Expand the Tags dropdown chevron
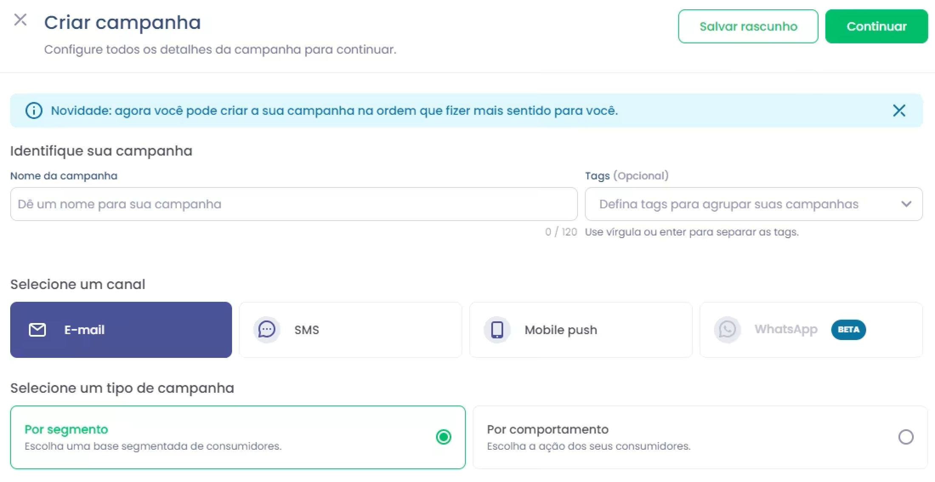This screenshot has height=482, width=935. coord(906,204)
